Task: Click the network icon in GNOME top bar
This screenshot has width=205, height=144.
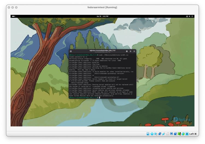Action: pyautogui.click(x=187, y=16)
